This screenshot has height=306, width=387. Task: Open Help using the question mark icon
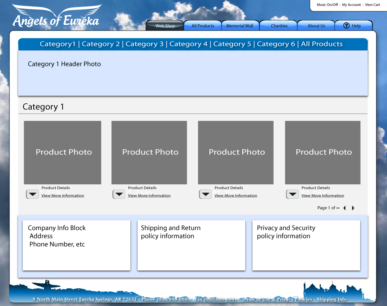pyautogui.click(x=346, y=25)
